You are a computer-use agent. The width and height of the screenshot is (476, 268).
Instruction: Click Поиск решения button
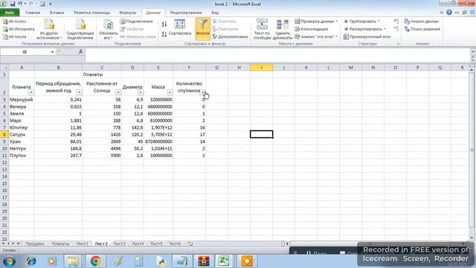click(422, 29)
